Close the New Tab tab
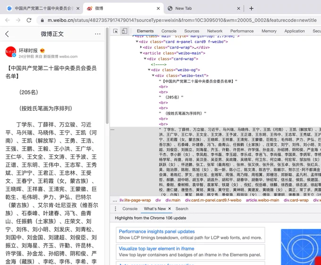 pos(238,8)
